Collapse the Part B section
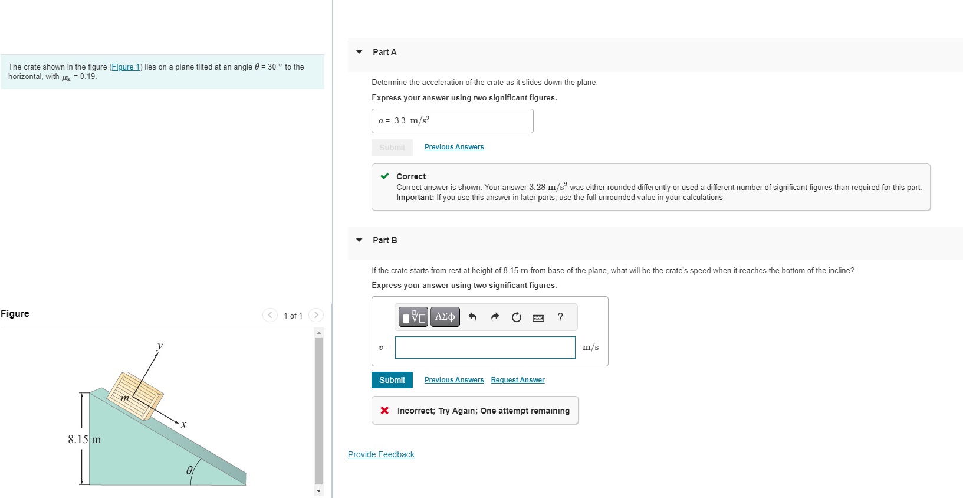 [359, 240]
